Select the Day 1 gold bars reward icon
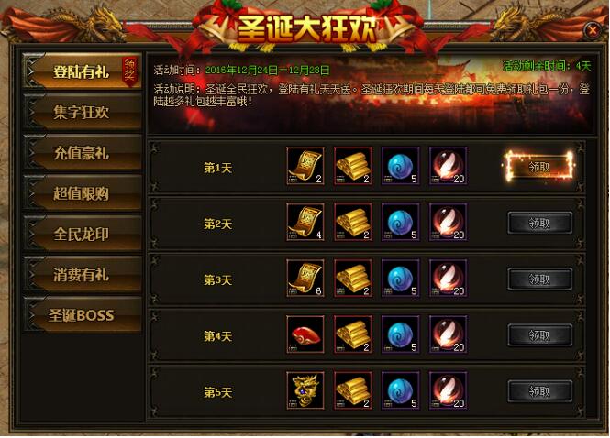The width and height of the screenshot is (610, 438). (x=353, y=166)
